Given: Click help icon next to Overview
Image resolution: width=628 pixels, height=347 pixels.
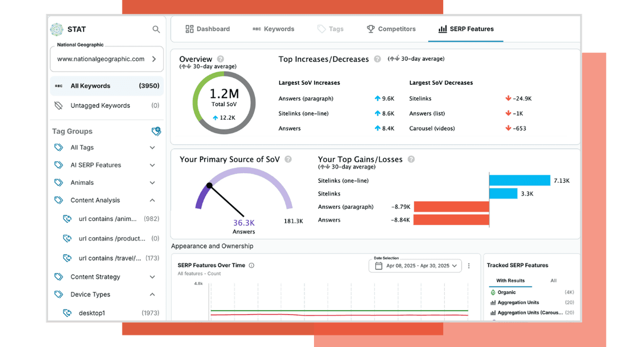Looking at the screenshot, I should click(221, 59).
